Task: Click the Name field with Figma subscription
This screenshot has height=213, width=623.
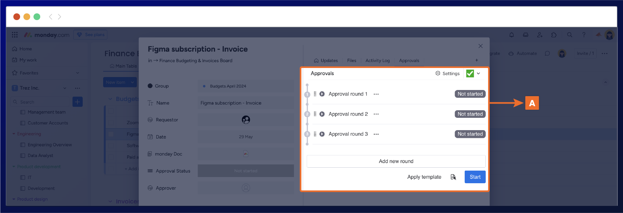Action: tap(246, 103)
